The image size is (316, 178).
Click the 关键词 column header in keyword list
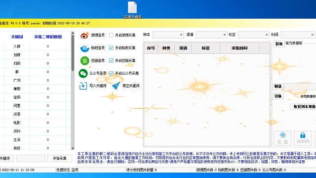pyautogui.click(x=17, y=37)
